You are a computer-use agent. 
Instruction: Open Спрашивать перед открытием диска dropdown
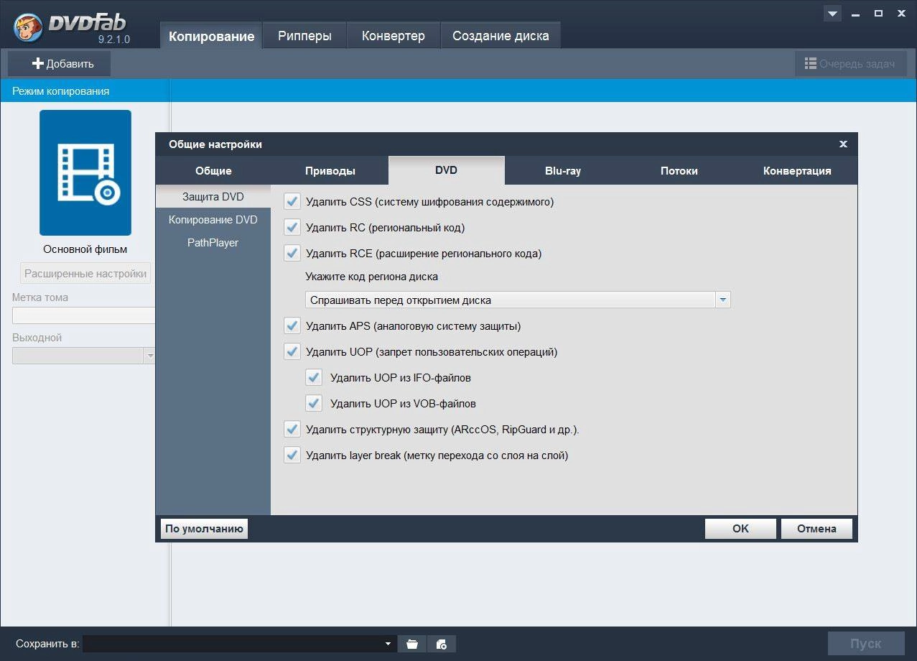[518, 300]
